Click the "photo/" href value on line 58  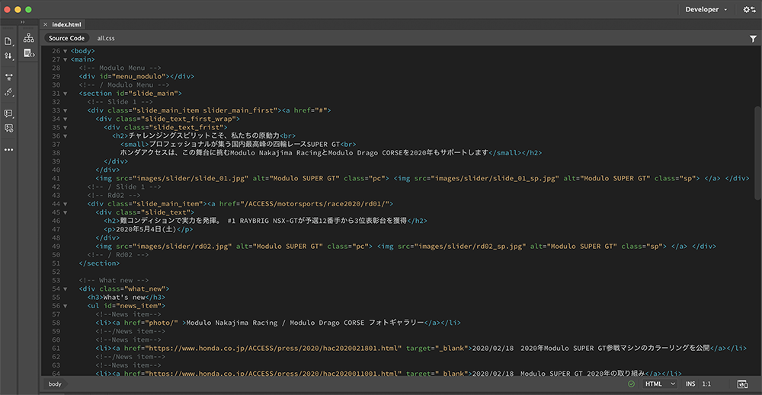pos(163,323)
